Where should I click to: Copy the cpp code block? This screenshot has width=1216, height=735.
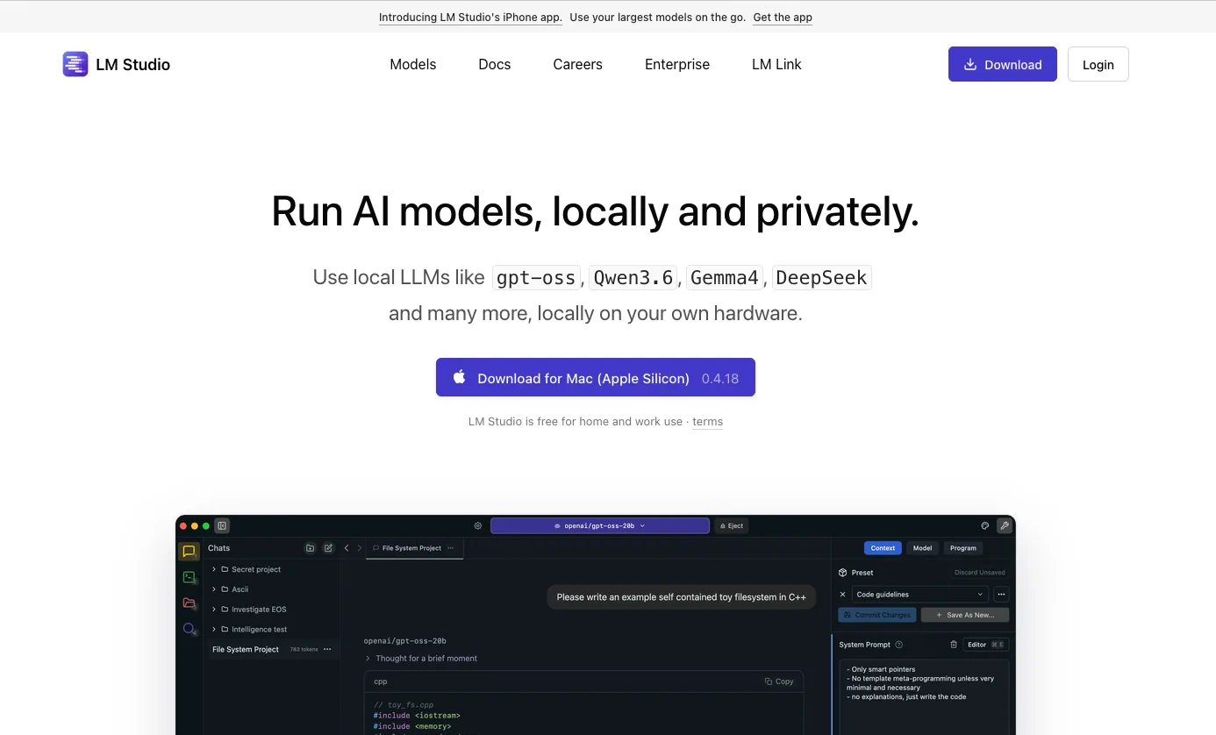(779, 681)
